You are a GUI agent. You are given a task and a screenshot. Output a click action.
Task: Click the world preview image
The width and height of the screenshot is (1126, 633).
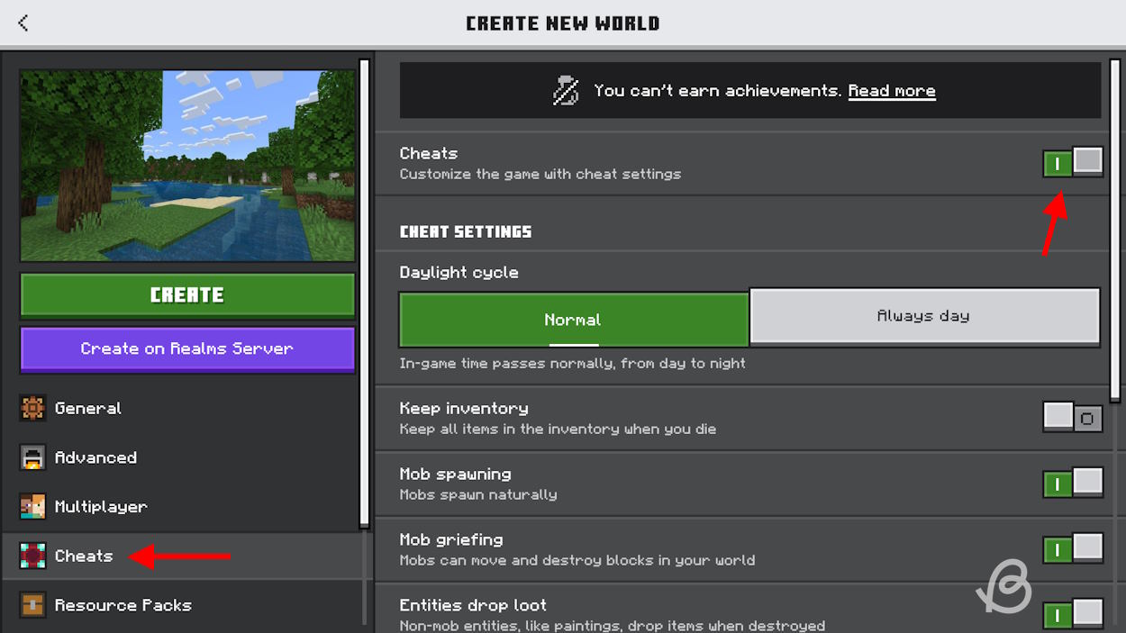[x=187, y=165]
